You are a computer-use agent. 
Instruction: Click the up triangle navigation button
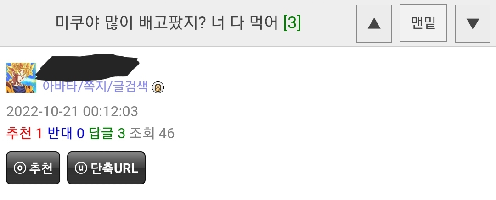tap(374, 24)
